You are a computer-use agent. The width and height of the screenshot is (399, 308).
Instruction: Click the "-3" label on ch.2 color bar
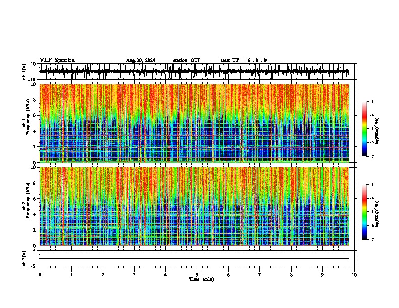tap(371, 185)
